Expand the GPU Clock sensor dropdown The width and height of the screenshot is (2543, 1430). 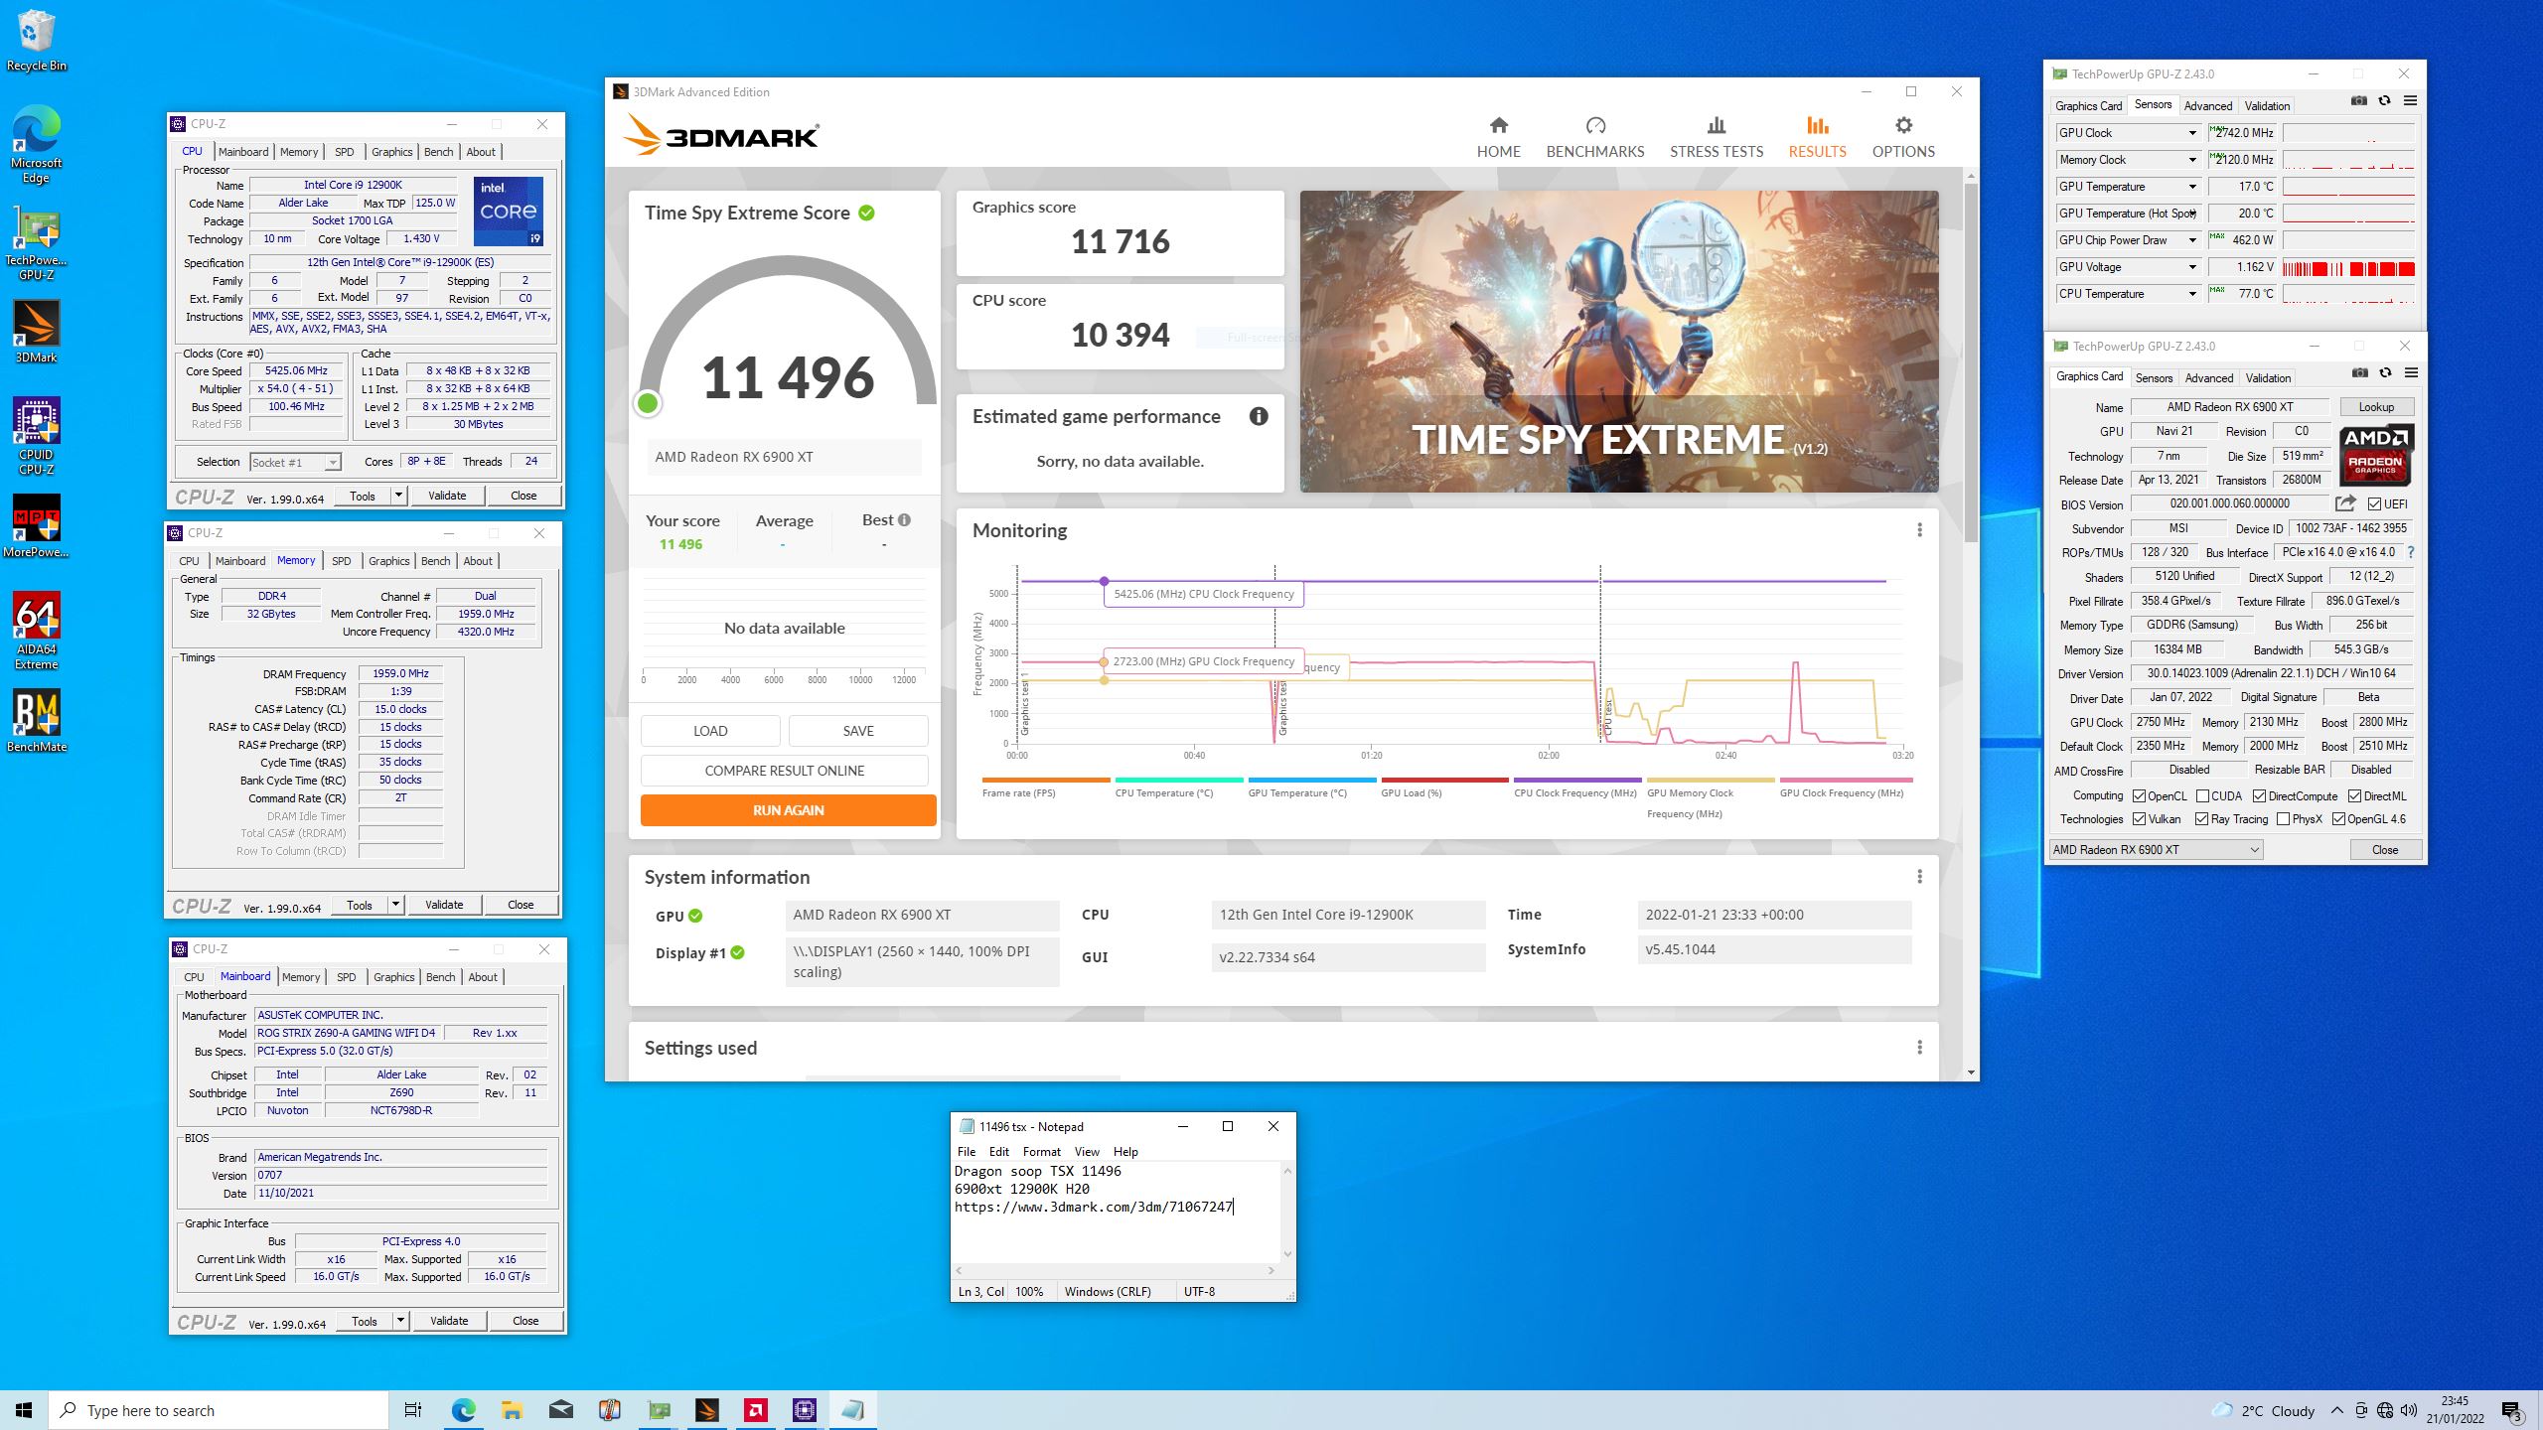[x=2191, y=133]
